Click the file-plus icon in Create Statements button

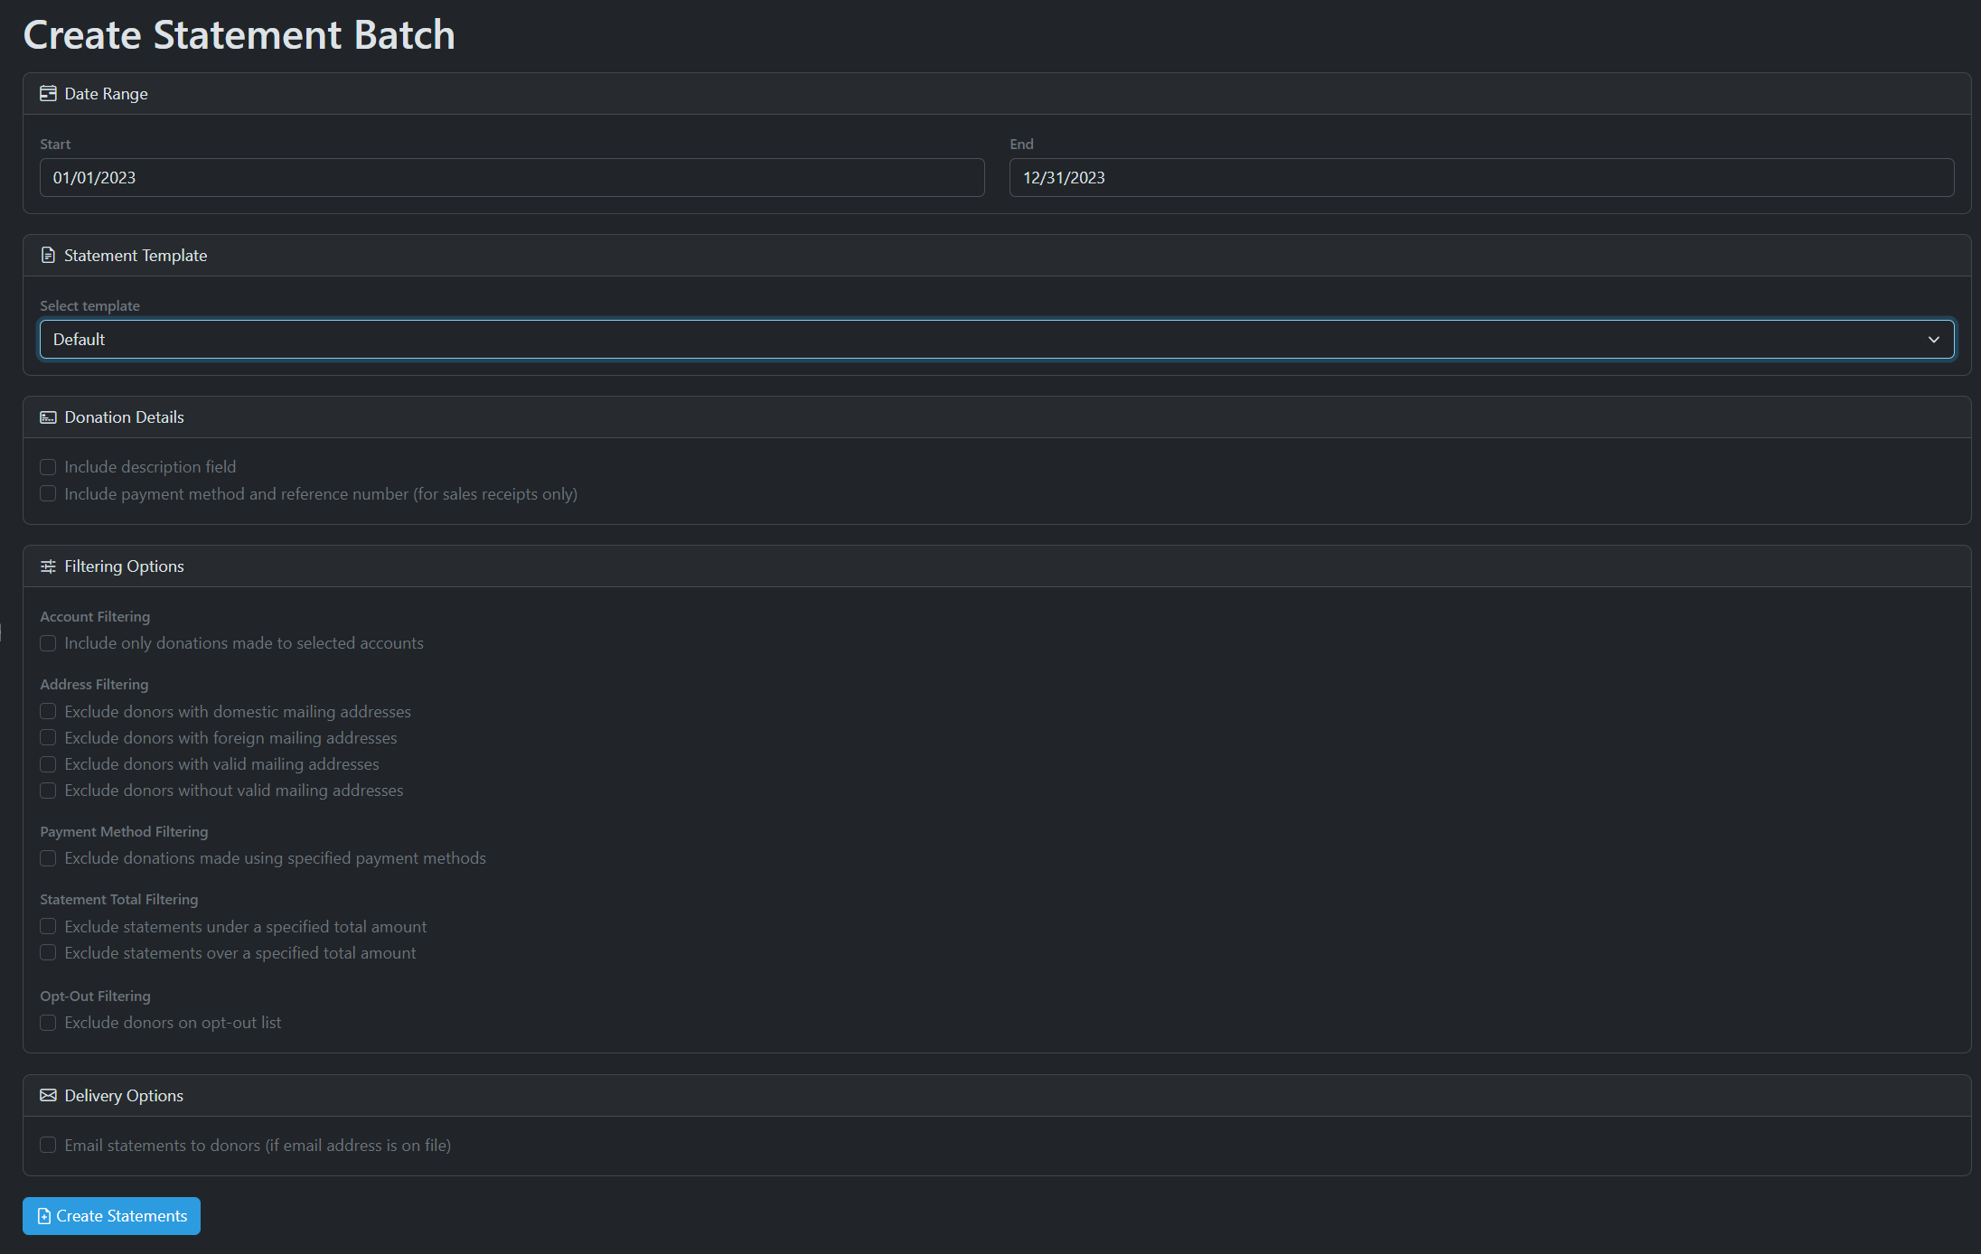(43, 1217)
